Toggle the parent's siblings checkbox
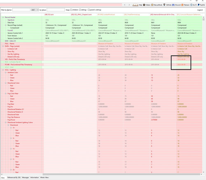206x180 pixels. point(89,10)
